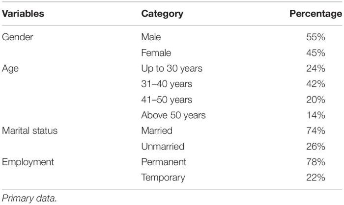
Task: Click the Percentage column header
Action: pyautogui.click(x=315, y=14)
